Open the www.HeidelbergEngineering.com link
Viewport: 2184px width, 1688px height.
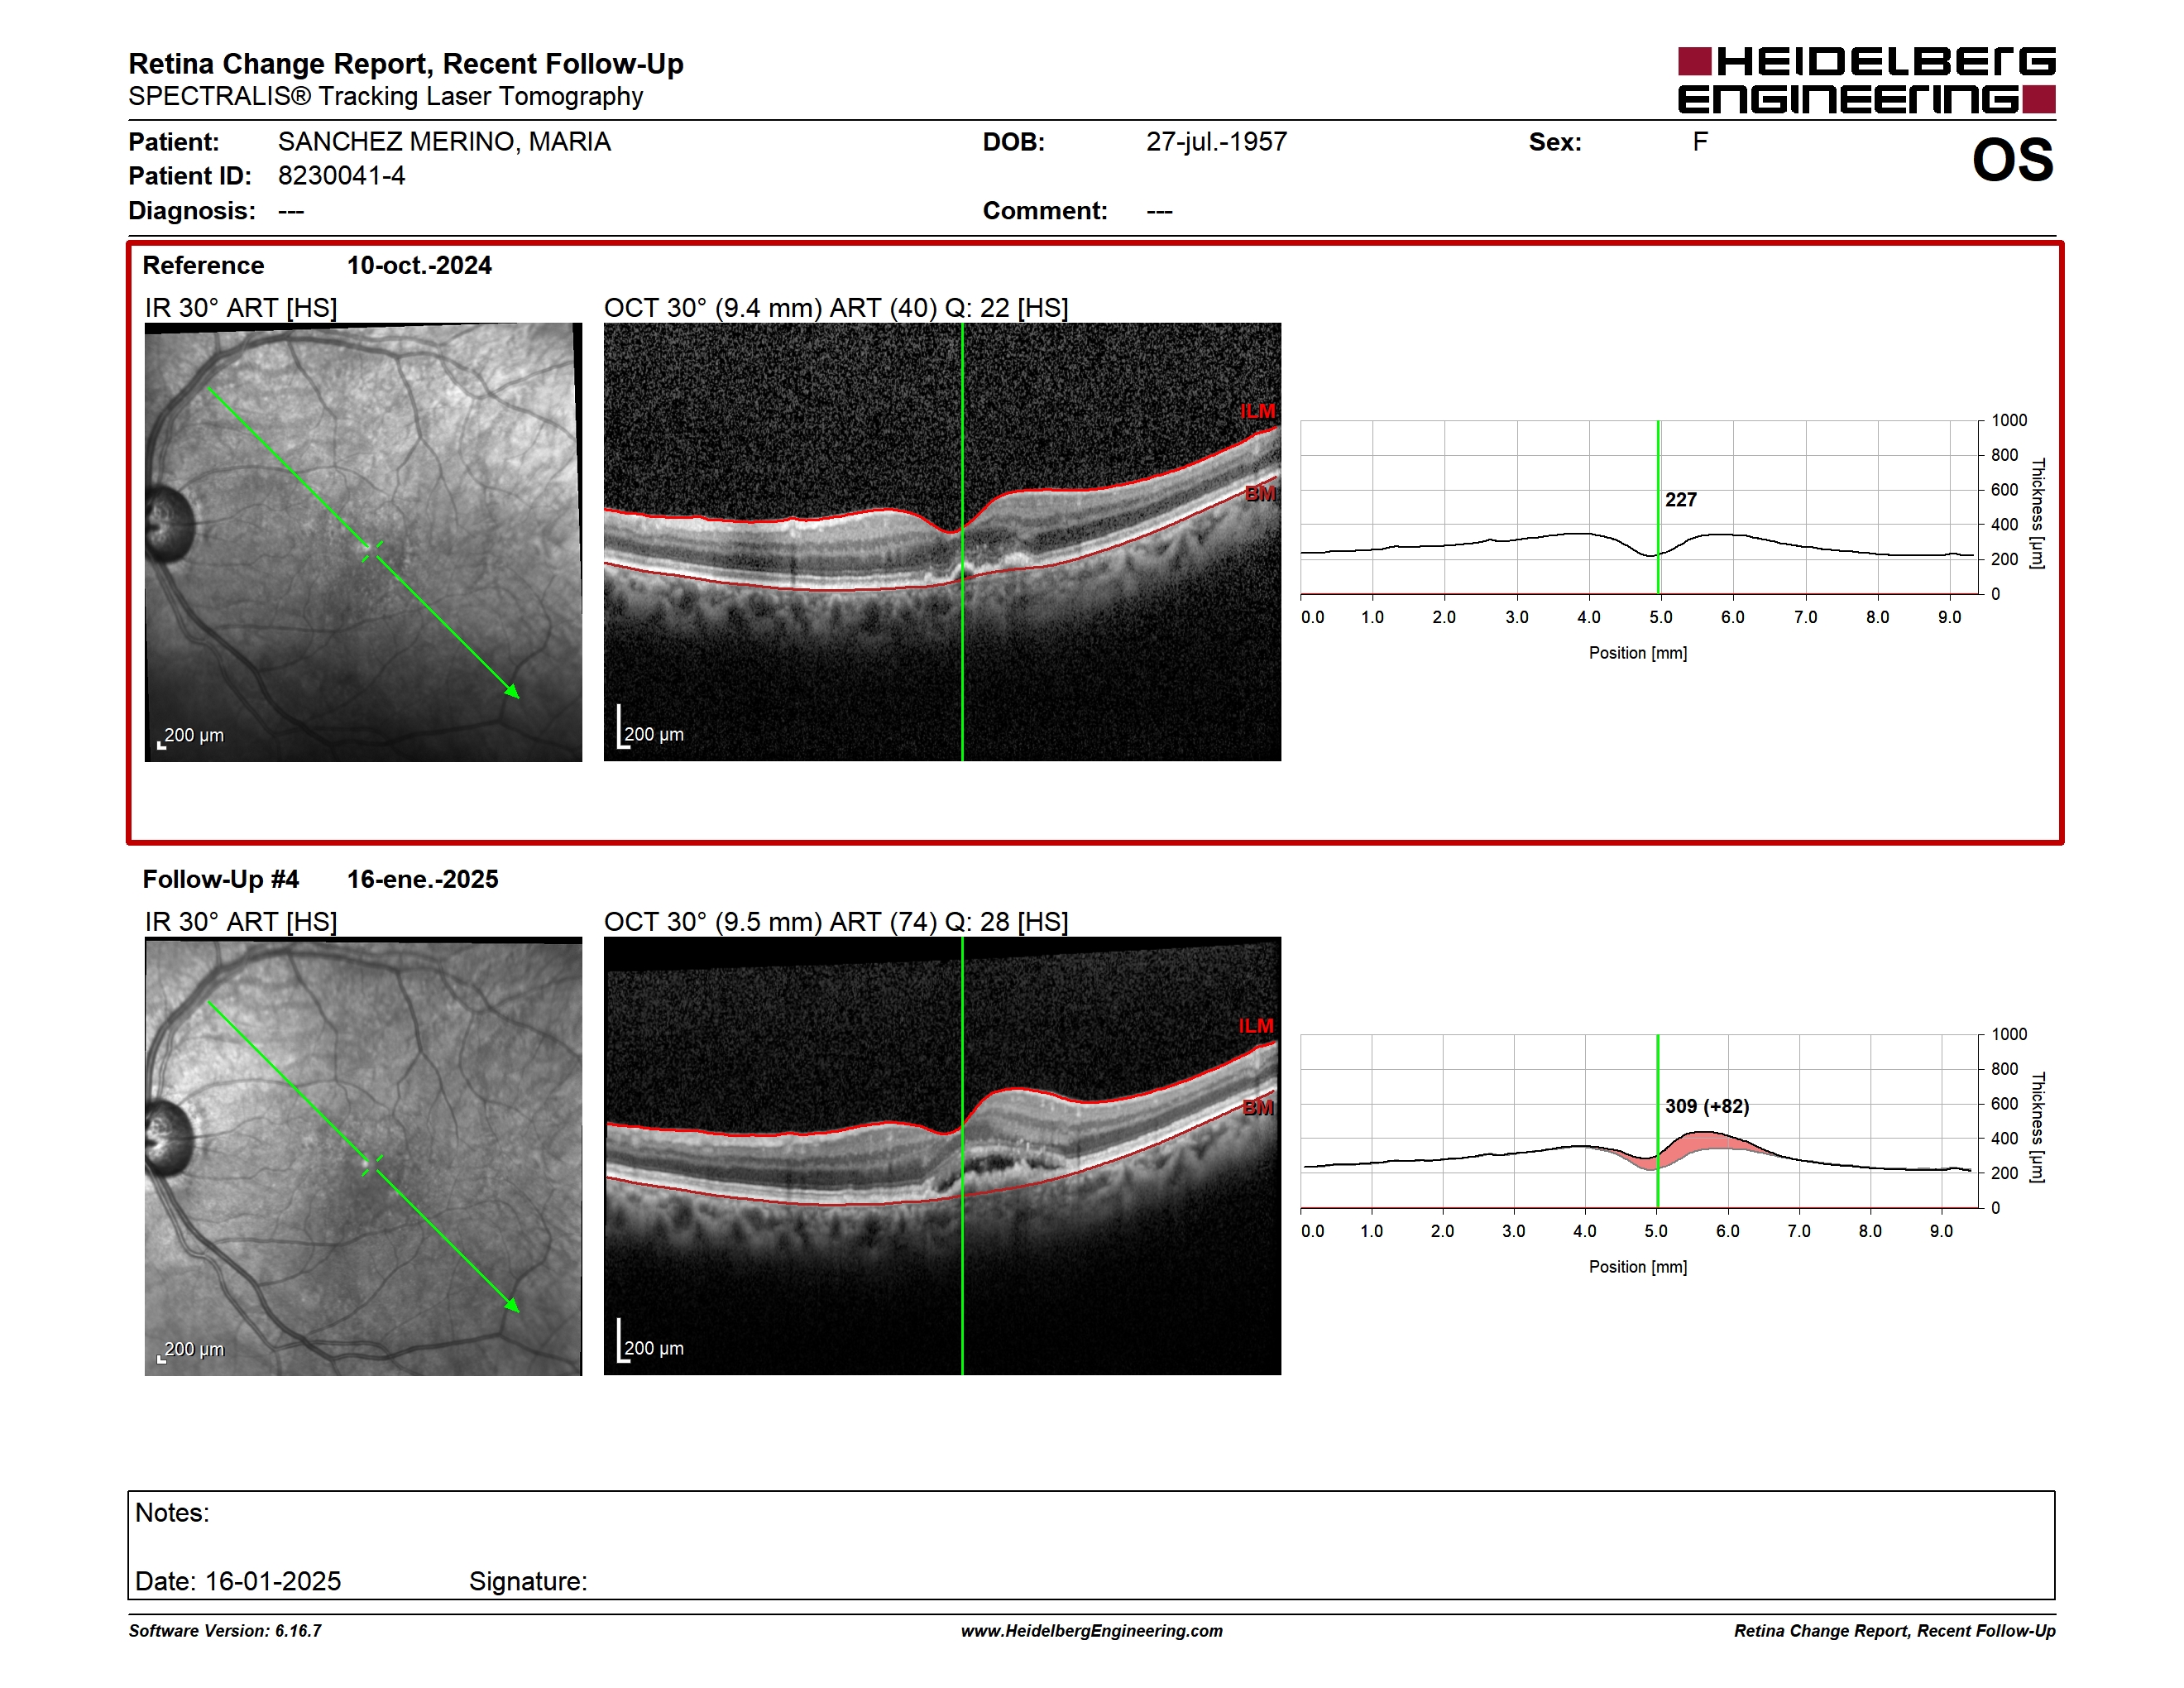(1092, 1631)
